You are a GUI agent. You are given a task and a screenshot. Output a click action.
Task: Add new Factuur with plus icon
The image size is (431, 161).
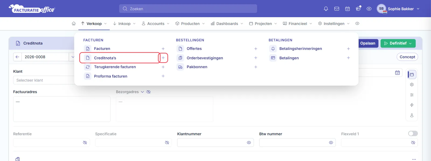click(x=163, y=49)
